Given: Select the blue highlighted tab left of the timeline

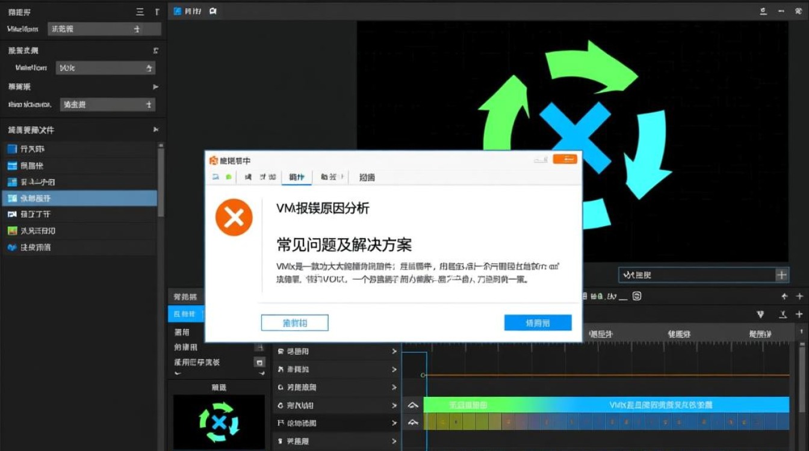Looking at the screenshot, I should pos(186,314).
